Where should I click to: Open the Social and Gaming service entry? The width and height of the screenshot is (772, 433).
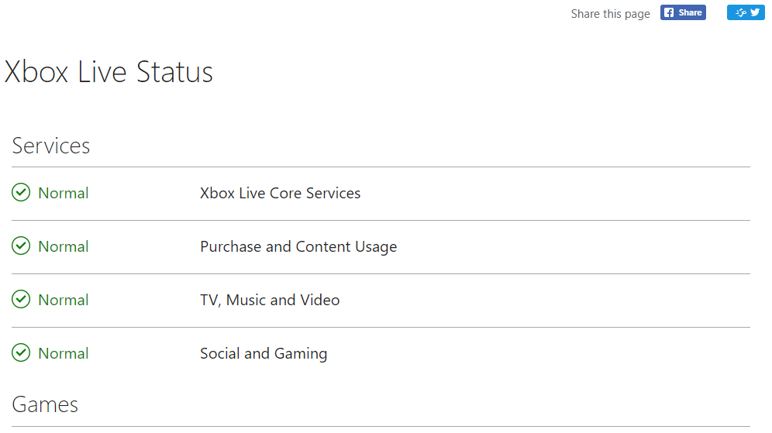tap(381, 353)
